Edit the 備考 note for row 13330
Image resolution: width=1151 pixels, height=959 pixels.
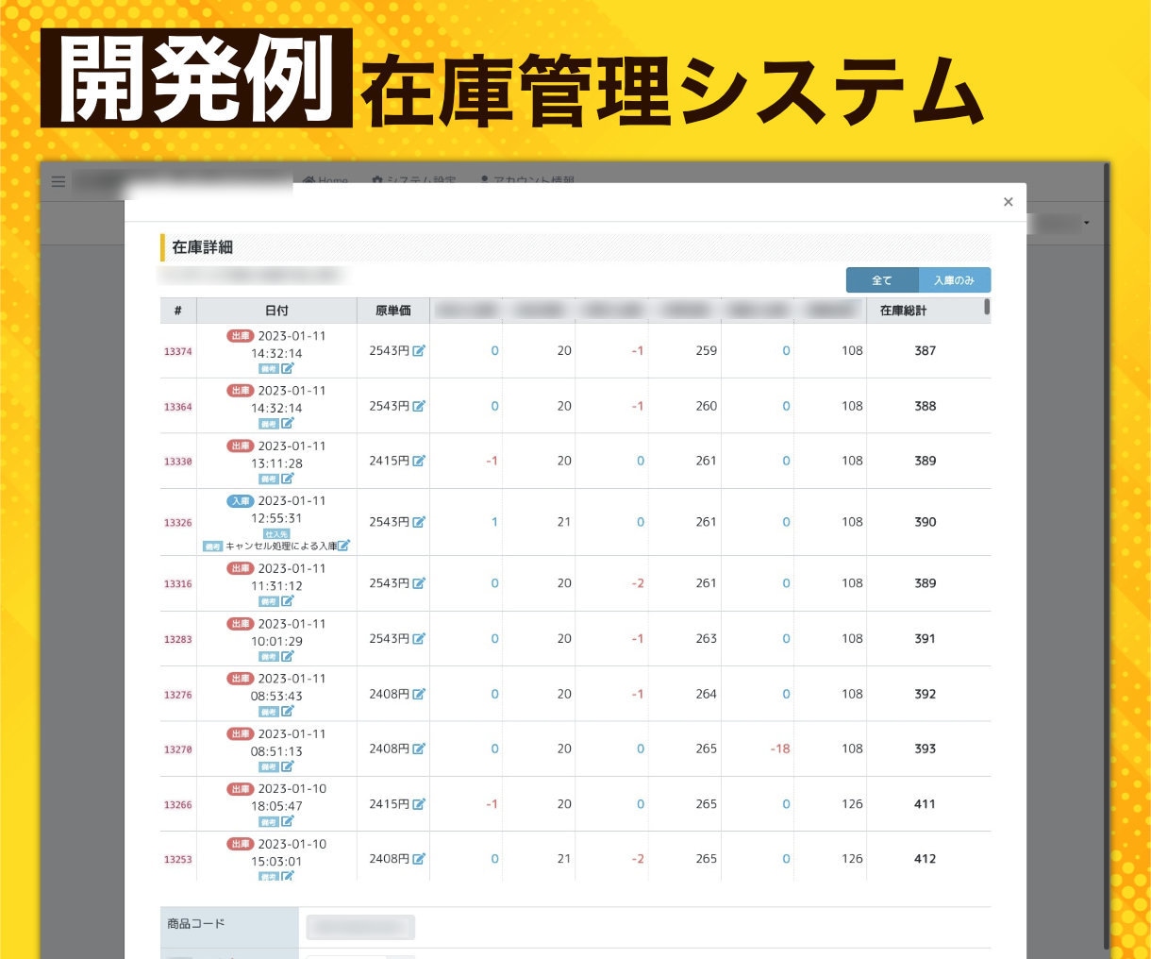click(288, 479)
